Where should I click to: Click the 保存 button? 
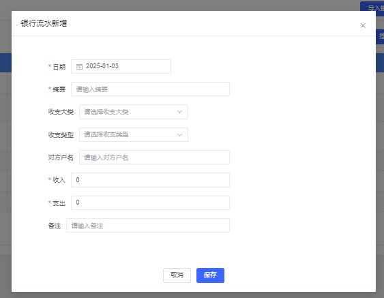(210, 275)
